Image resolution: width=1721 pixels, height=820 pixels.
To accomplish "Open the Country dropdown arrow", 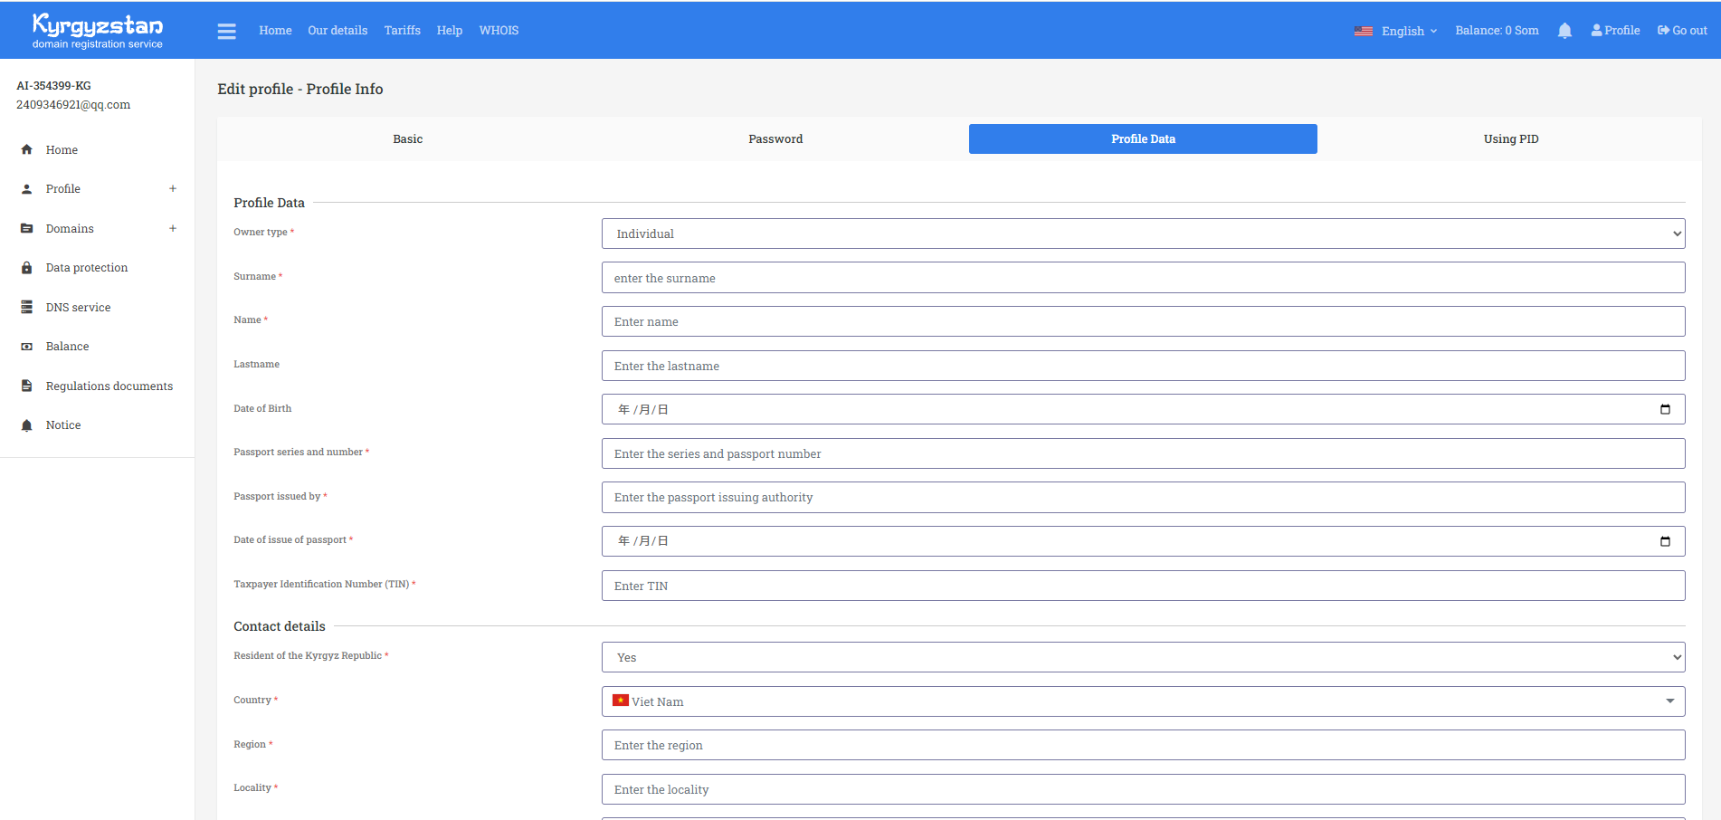I will (1670, 701).
